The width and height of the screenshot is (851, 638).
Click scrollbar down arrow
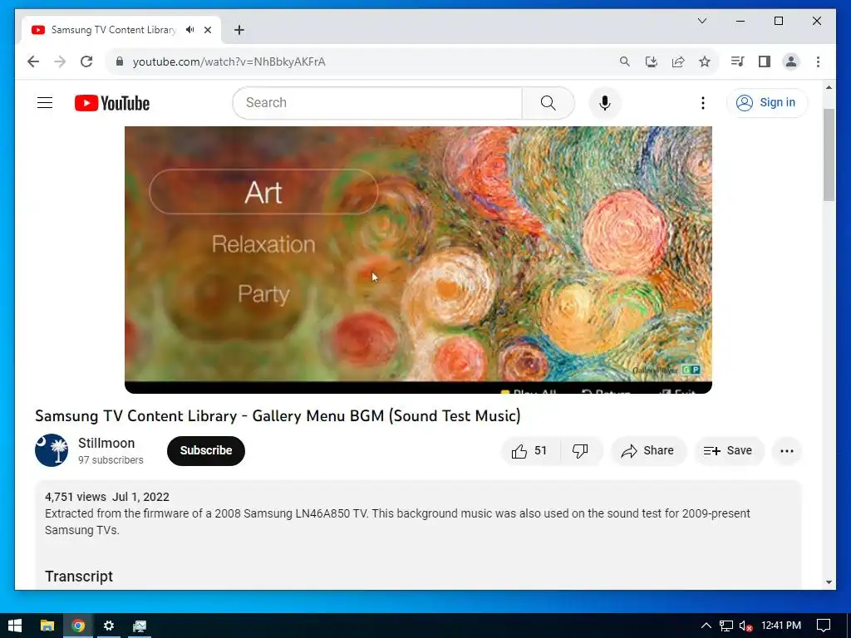point(829,582)
